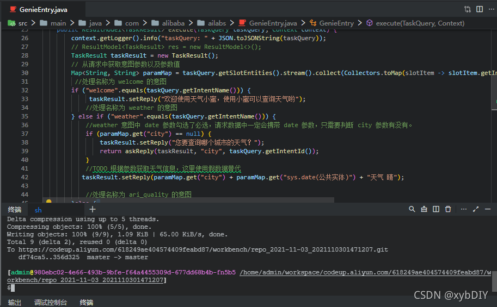Click the TODO comment on line 41
The width and height of the screenshot is (497, 307).
click(x=163, y=168)
